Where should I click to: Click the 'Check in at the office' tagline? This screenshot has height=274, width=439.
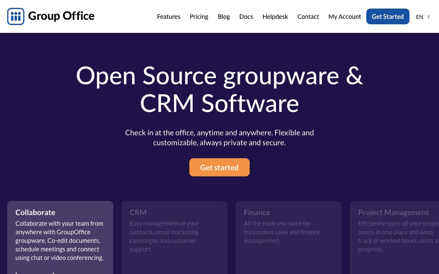click(x=219, y=137)
